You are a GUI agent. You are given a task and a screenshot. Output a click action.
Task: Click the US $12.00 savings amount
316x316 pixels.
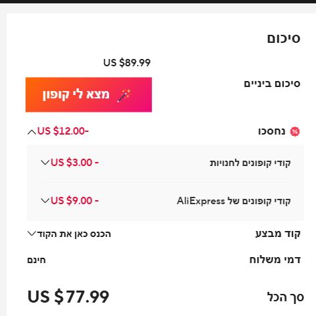[x=63, y=131]
